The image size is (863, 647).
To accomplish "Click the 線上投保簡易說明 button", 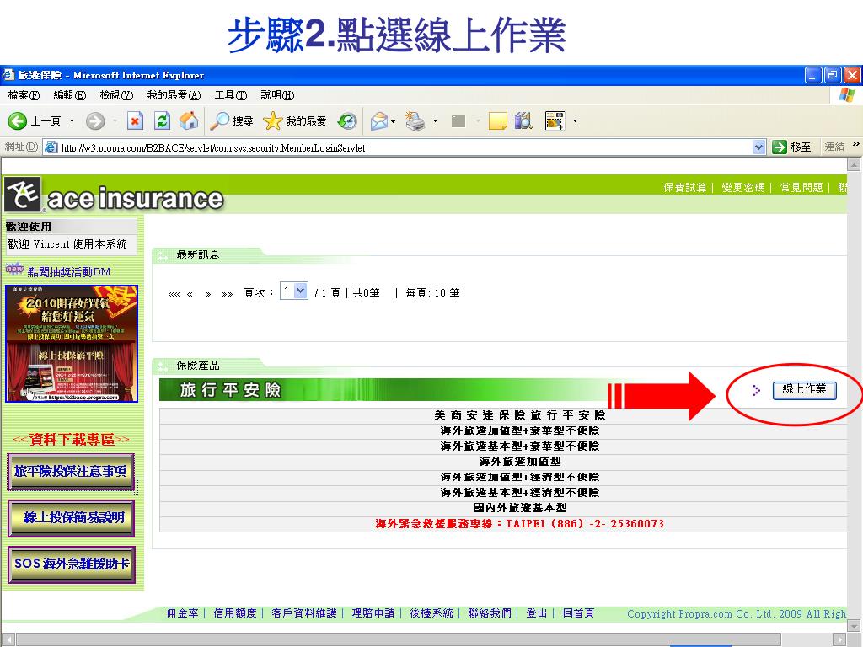I will [x=71, y=518].
